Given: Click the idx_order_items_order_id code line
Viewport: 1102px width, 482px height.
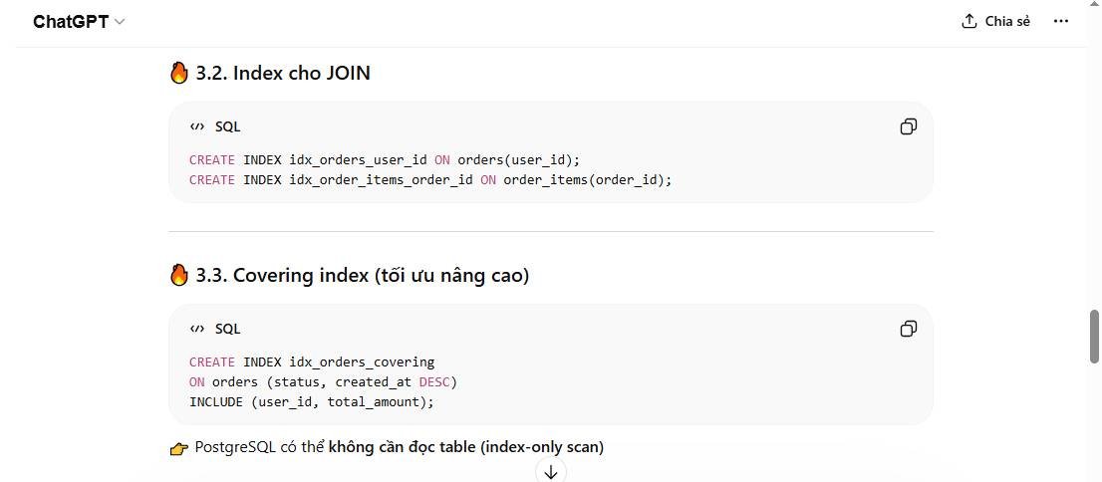Looking at the screenshot, I should (430, 180).
